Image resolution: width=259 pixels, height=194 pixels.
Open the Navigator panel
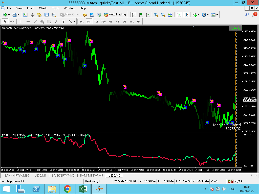point(39,15)
